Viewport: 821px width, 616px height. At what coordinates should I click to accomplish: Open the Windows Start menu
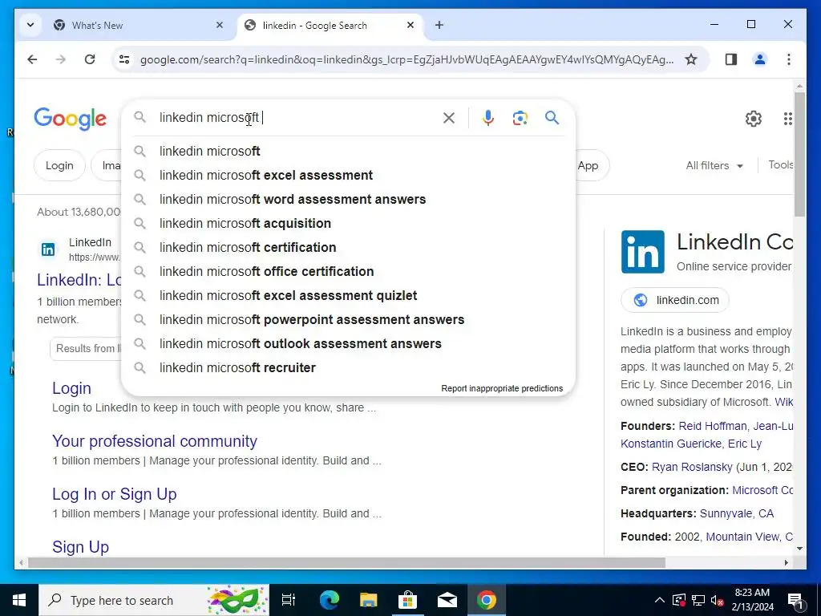[x=19, y=600]
